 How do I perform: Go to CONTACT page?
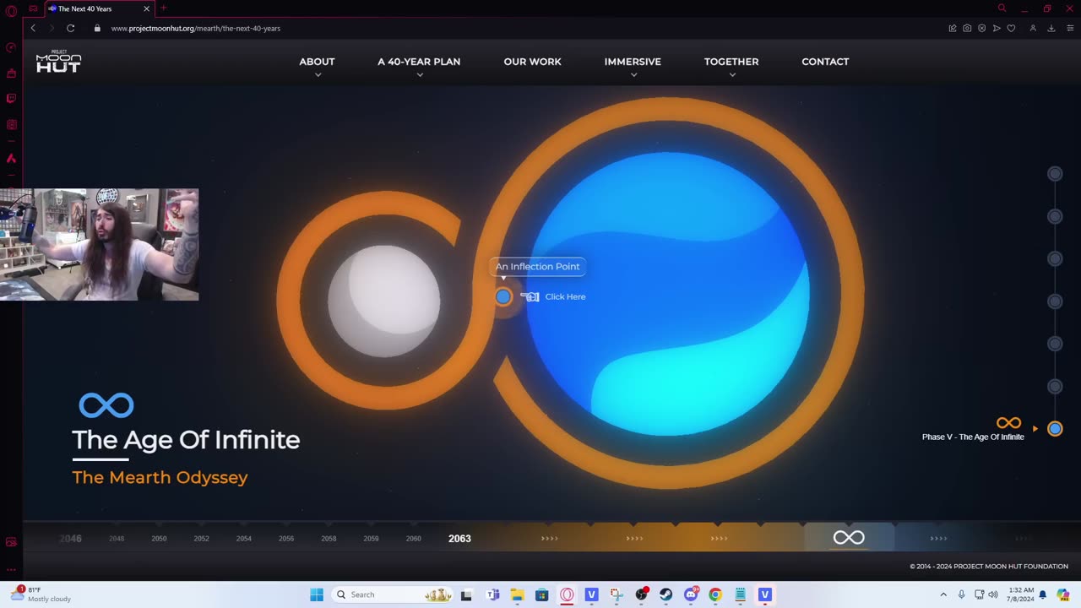point(825,62)
